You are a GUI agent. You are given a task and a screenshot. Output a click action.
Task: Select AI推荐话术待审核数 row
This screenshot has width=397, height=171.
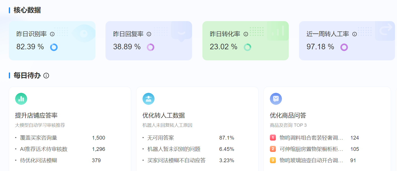click(60, 149)
